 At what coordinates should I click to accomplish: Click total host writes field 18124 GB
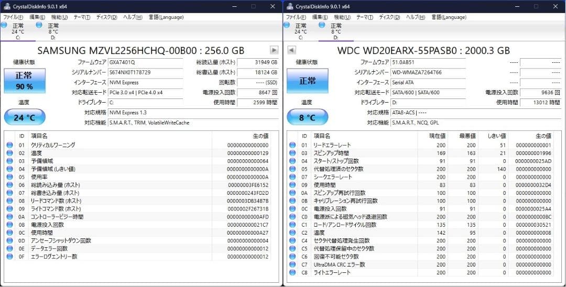(258, 72)
